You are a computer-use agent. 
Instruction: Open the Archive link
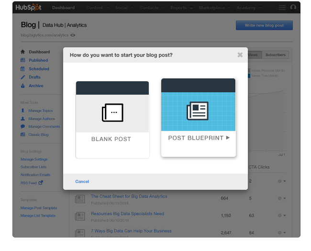(36, 86)
